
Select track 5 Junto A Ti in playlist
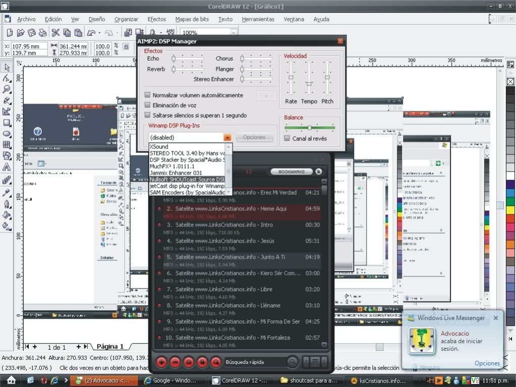click(242, 260)
